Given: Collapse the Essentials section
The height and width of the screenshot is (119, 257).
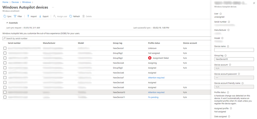Looking at the screenshot, I should click(x=12, y=23).
